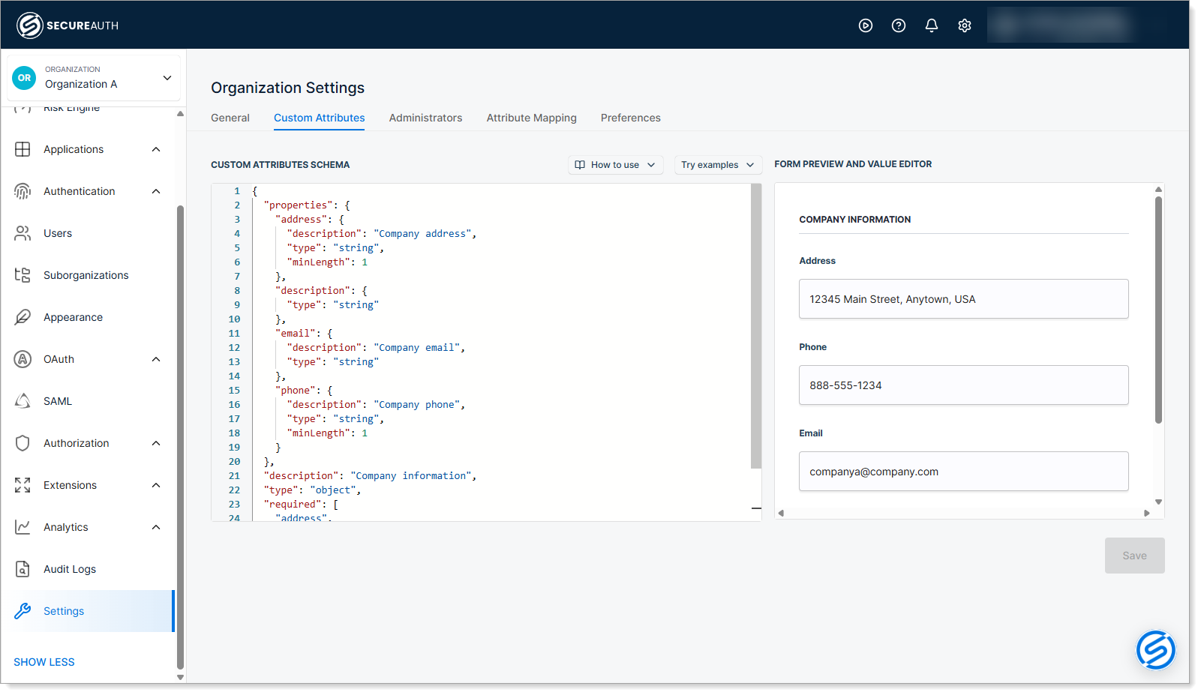Click the SHOW LESS link
The width and height of the screenshot is (1201, 695).
(44, 662)
